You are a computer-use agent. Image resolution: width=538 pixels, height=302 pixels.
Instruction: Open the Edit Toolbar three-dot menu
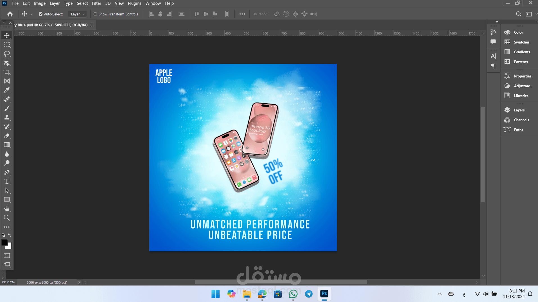coord(7,227)
